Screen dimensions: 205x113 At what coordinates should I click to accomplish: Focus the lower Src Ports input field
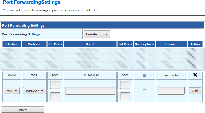click(x=55, y=96)
